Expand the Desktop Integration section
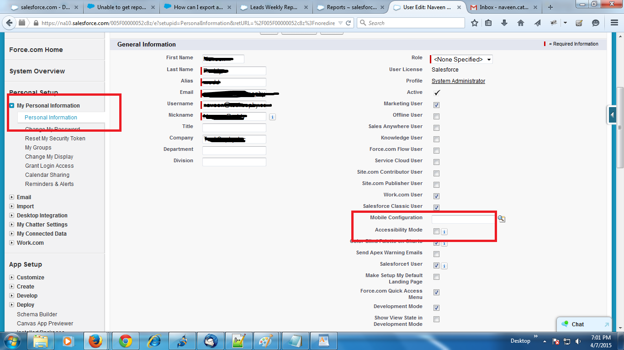624x350 pixels. pos(12,216)
